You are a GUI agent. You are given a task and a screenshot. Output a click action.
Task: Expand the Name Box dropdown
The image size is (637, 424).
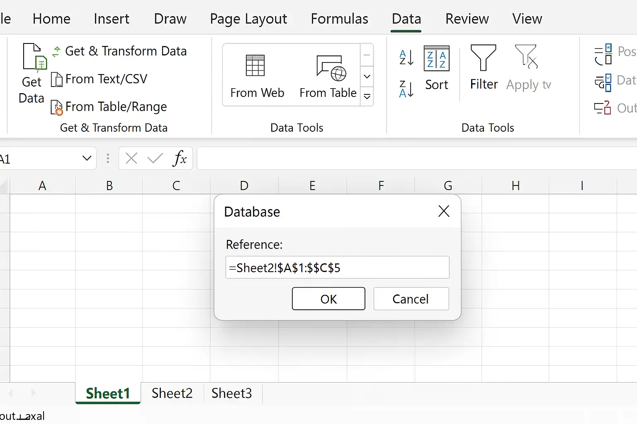(87, 158)
